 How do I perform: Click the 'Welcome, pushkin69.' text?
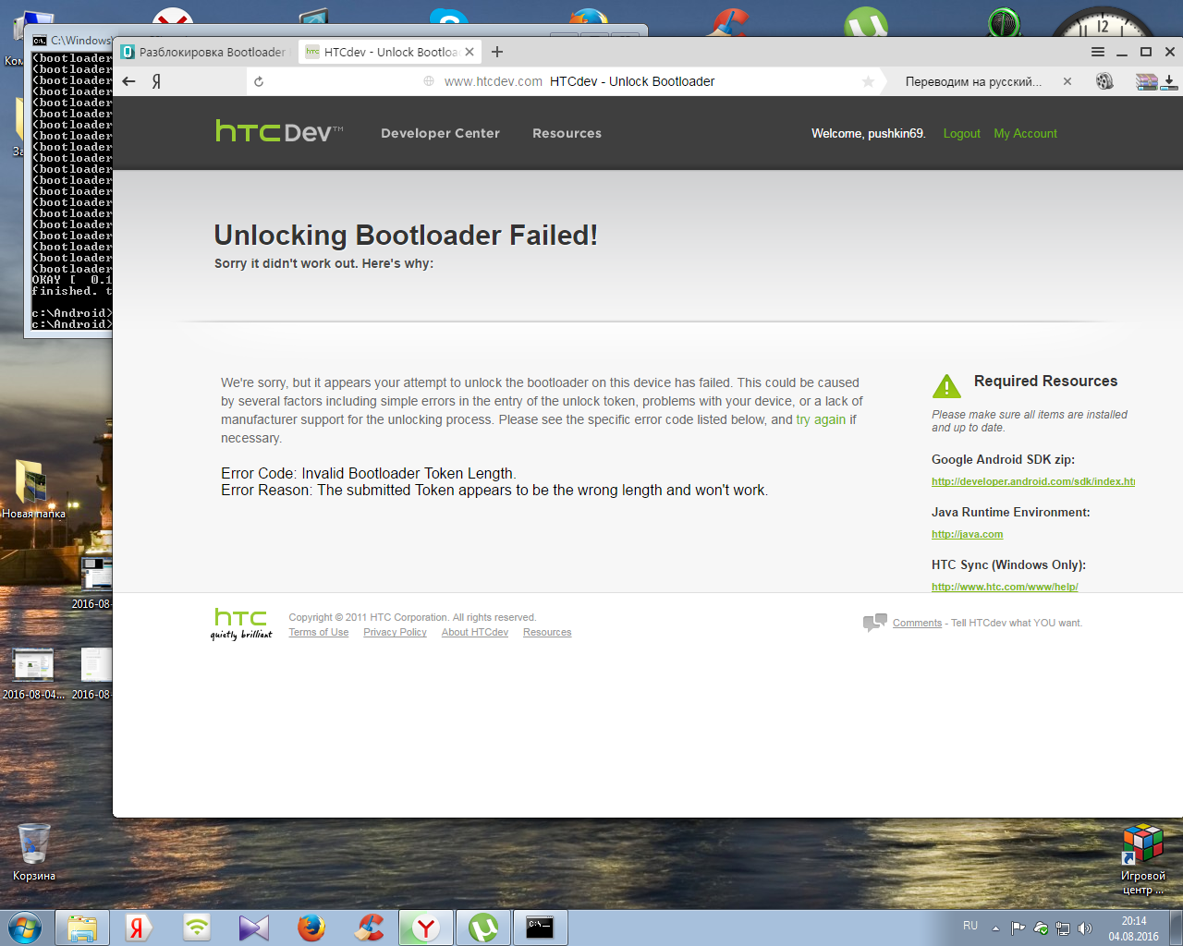point(869,134)
